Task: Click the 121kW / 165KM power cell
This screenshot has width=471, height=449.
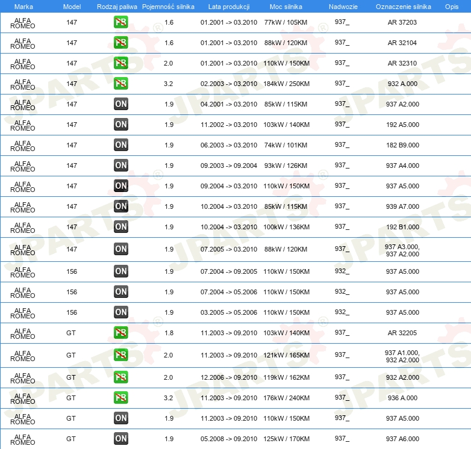Action: (x=286, y=356)
